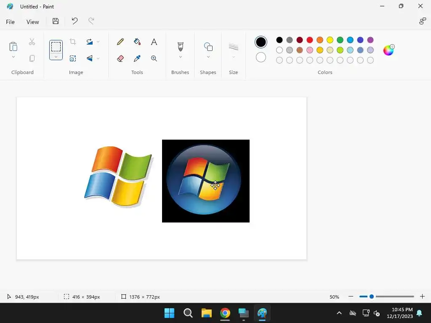Screen dimensions: 431x323
Task: Select the rectangular Selection tool
Action: coord(56,46)
